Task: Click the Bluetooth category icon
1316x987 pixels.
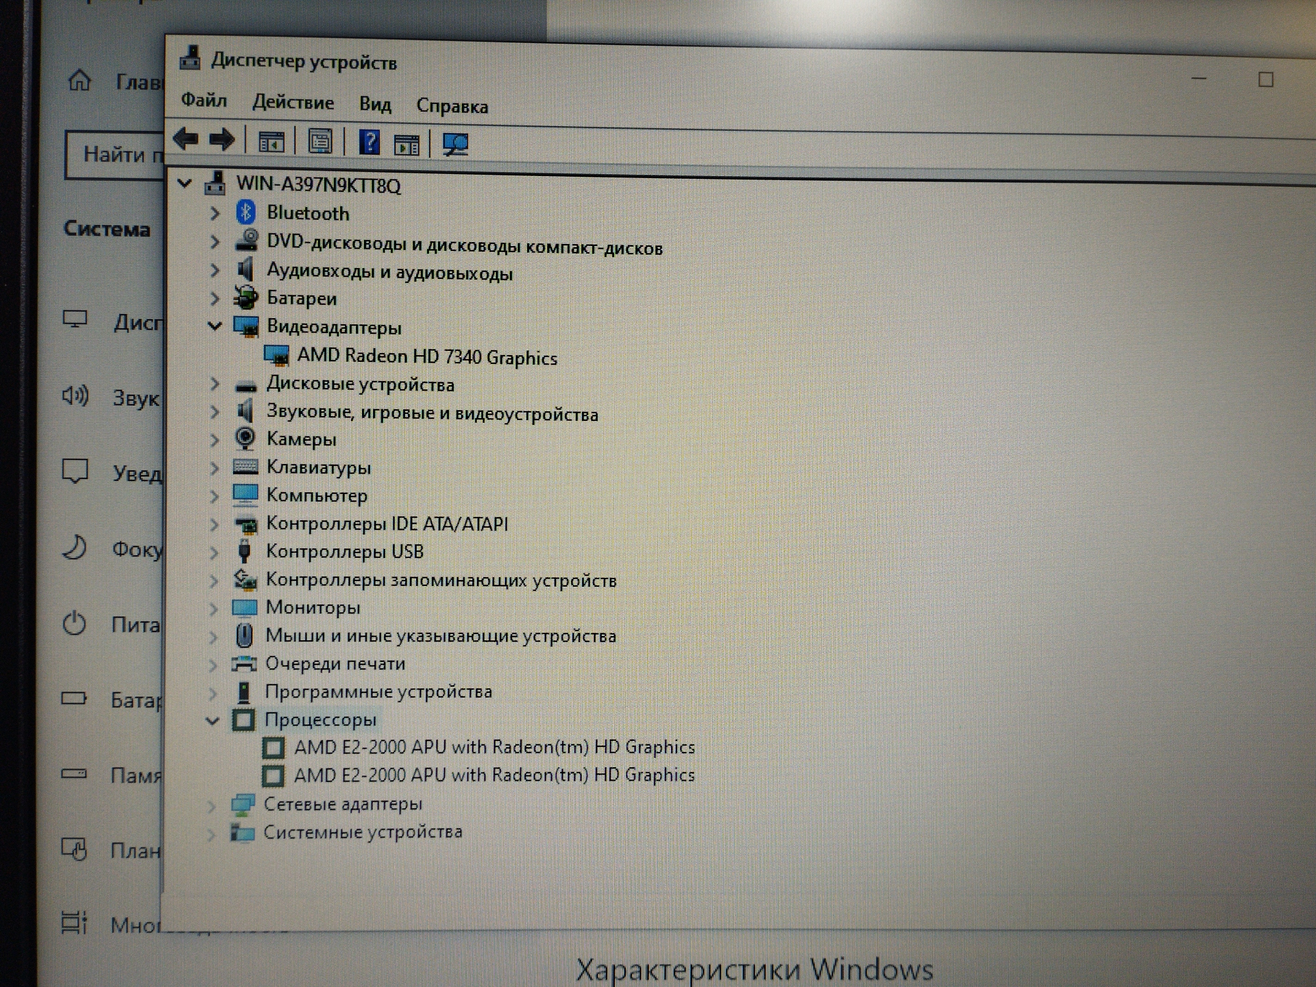Action: [245, 212]
